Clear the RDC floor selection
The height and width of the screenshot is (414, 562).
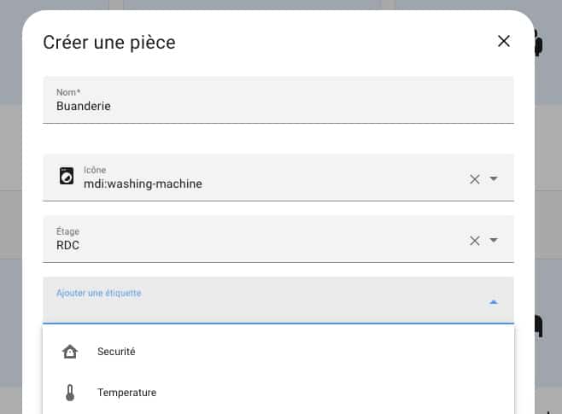click(475, 241)
